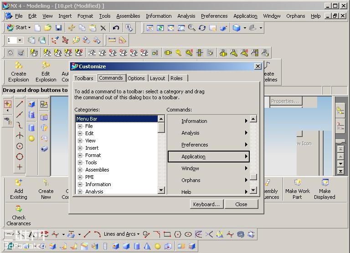The height and width of the screenshot is (253, 350).
Task: Open the Orphans menu in menu bar
Action: [295, 16]
